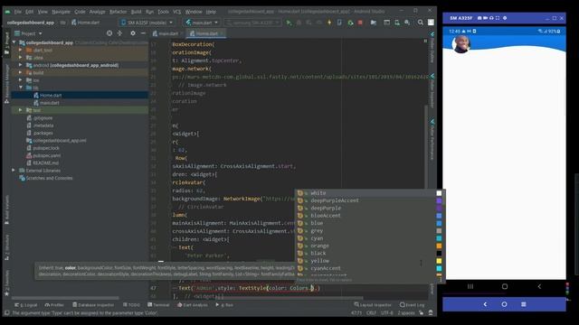The image size is (579, 325).
Task: Open the main.dart run configuration dropdown
Action: click(202, 23)
